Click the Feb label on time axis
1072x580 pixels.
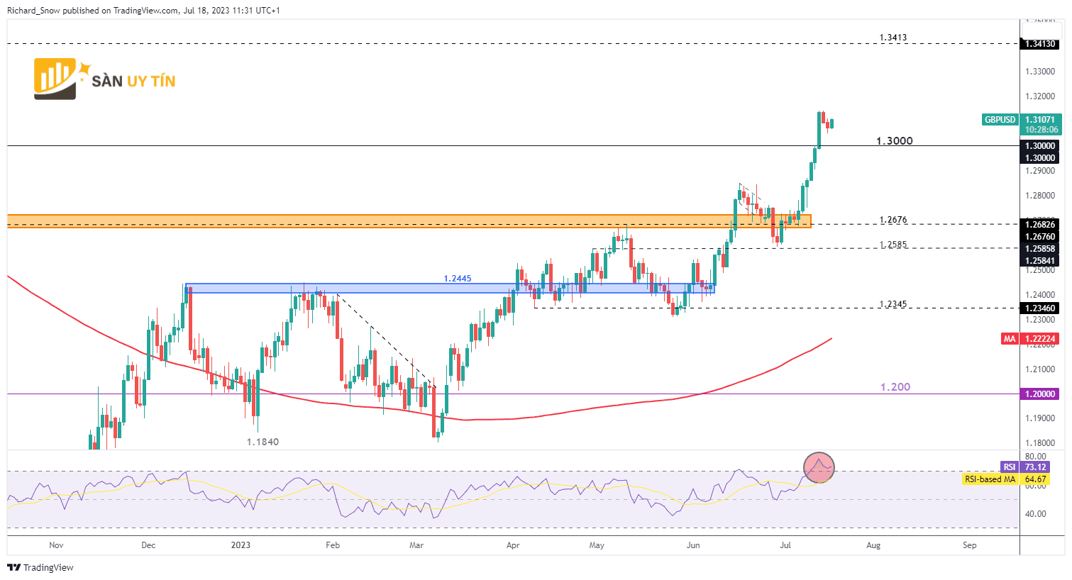(332, 545)
